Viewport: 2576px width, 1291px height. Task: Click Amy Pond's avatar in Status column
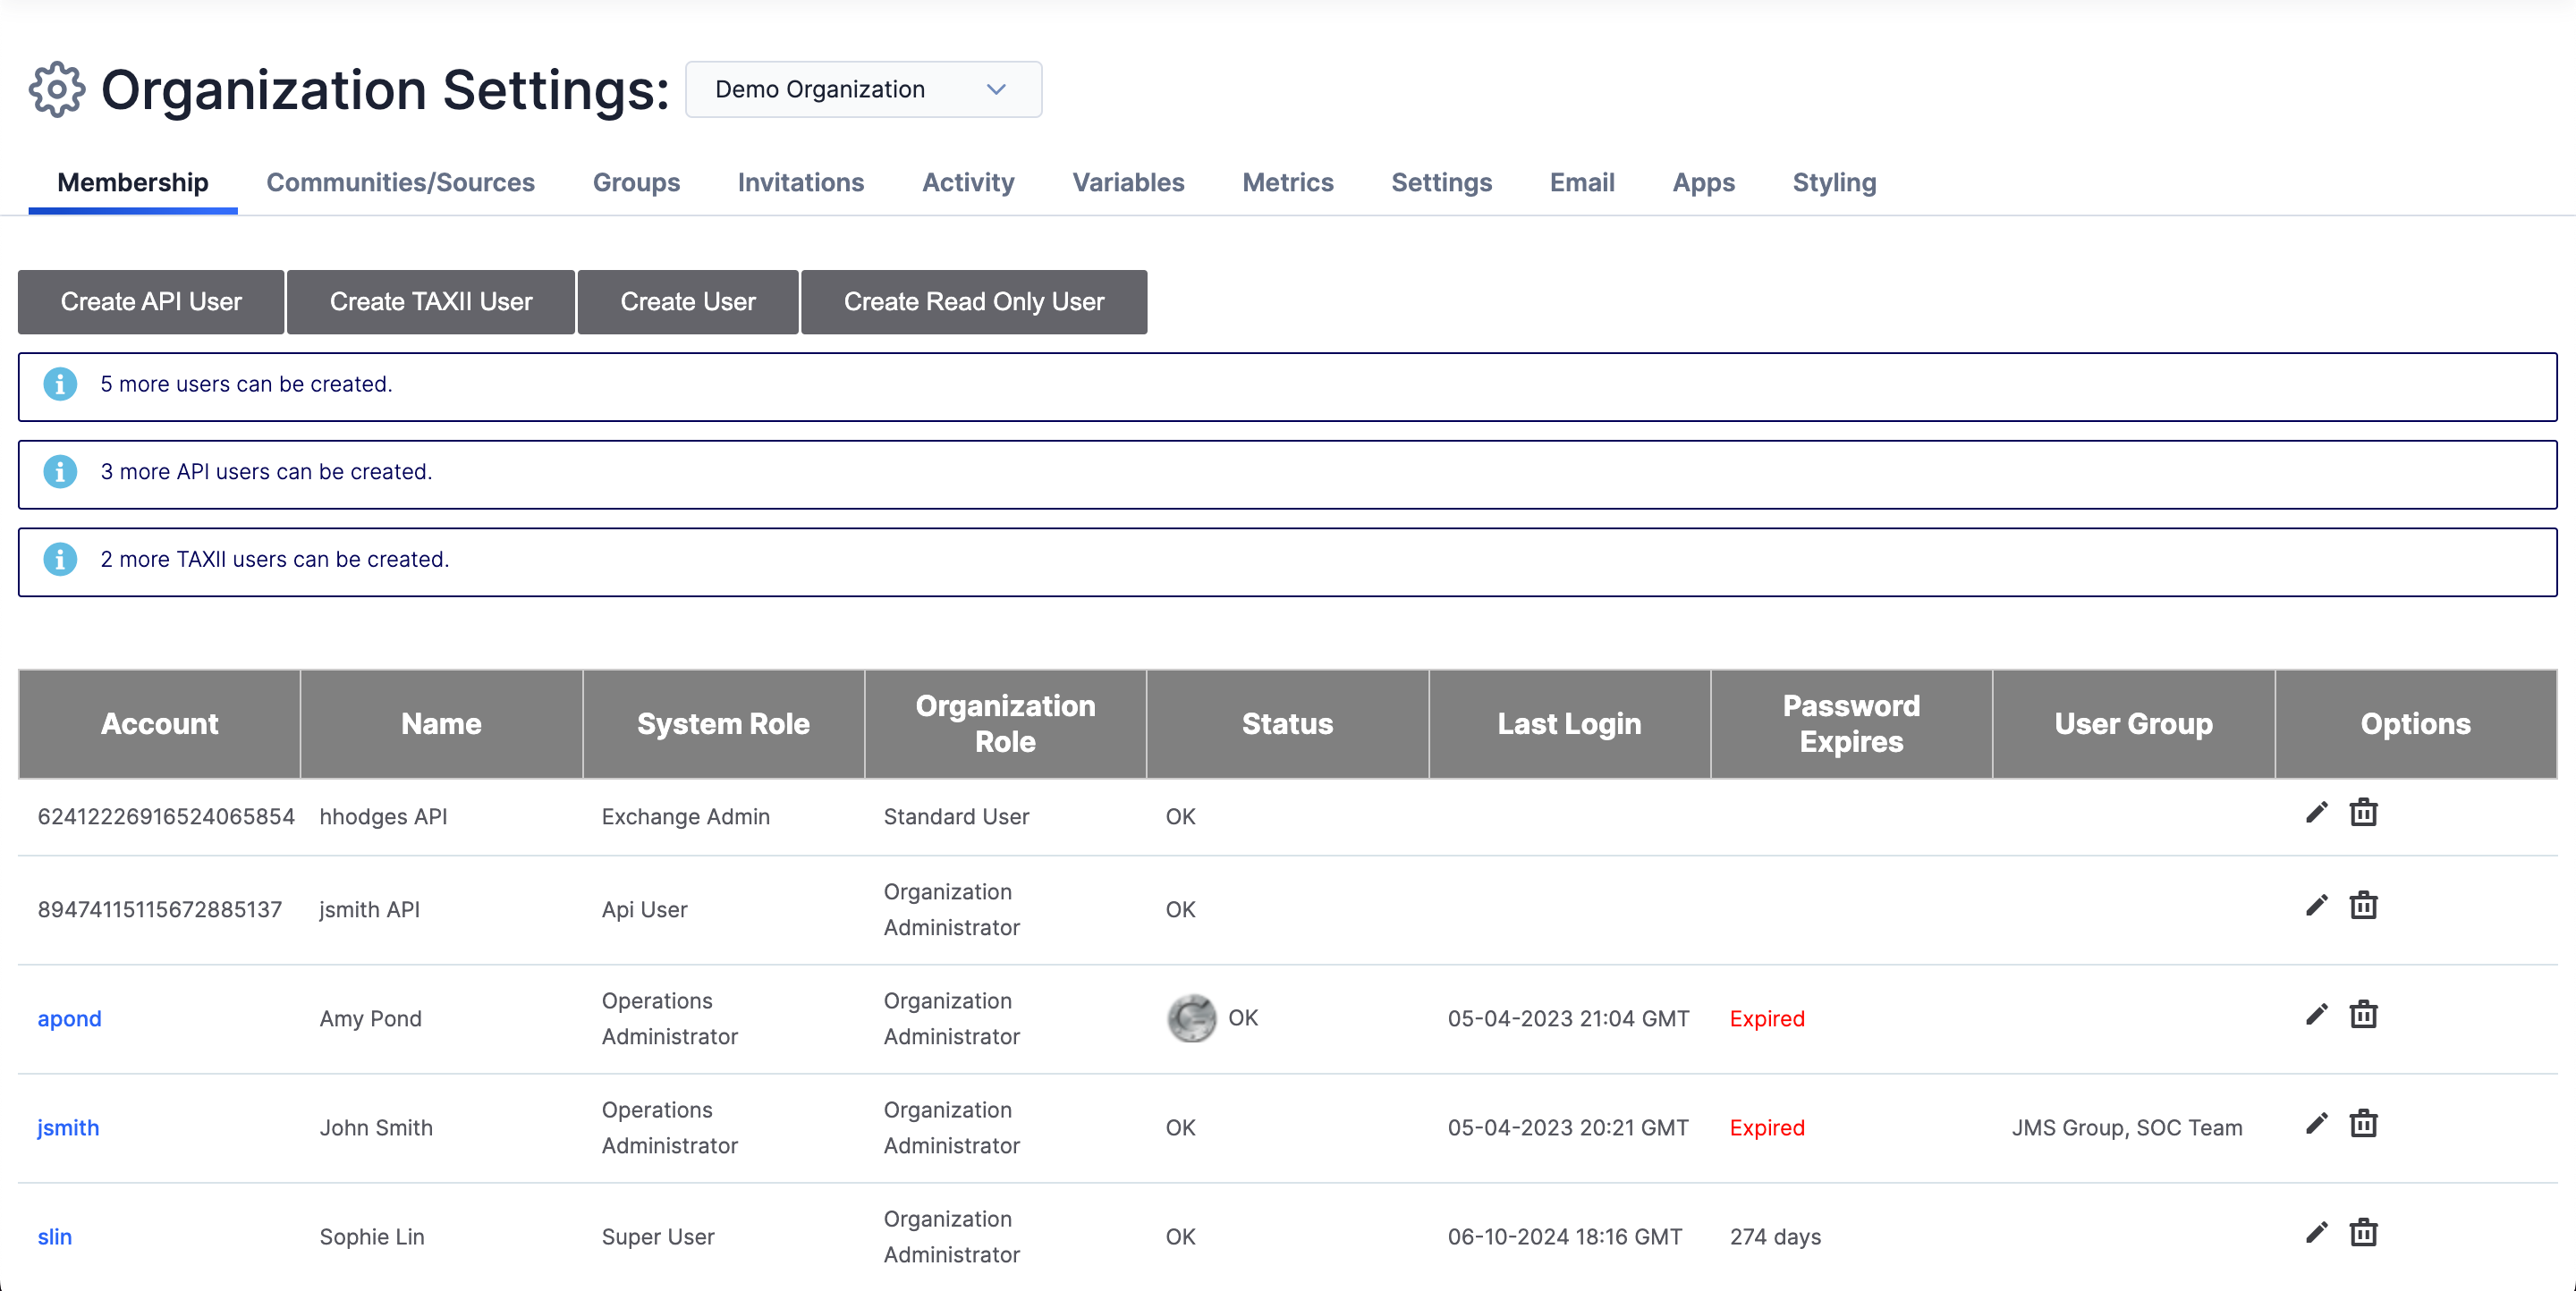tap(1191, 1018)
